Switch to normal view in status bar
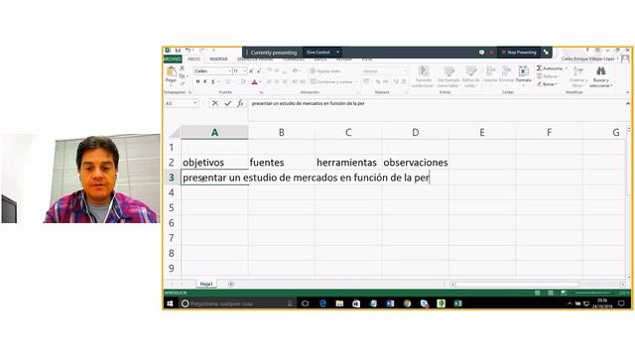This screenshot has height=357, width=635. coord(538,294)
